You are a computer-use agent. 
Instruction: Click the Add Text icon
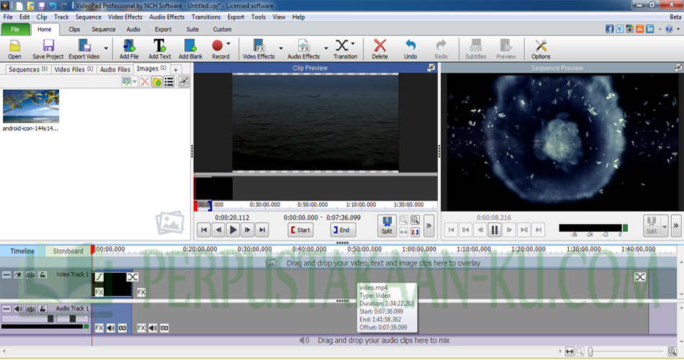tap(160, 49)
